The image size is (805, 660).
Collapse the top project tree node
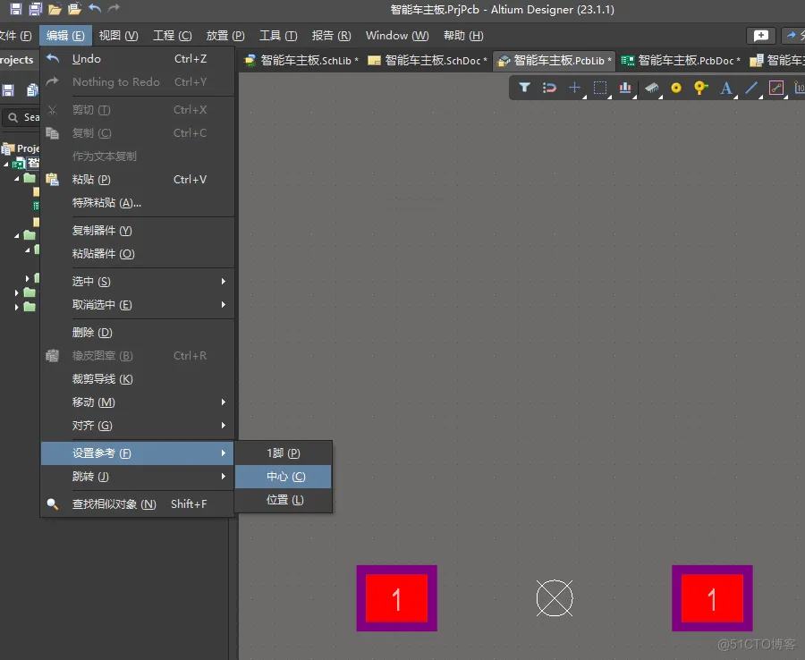pyautogui.click(x=6, y=165)
